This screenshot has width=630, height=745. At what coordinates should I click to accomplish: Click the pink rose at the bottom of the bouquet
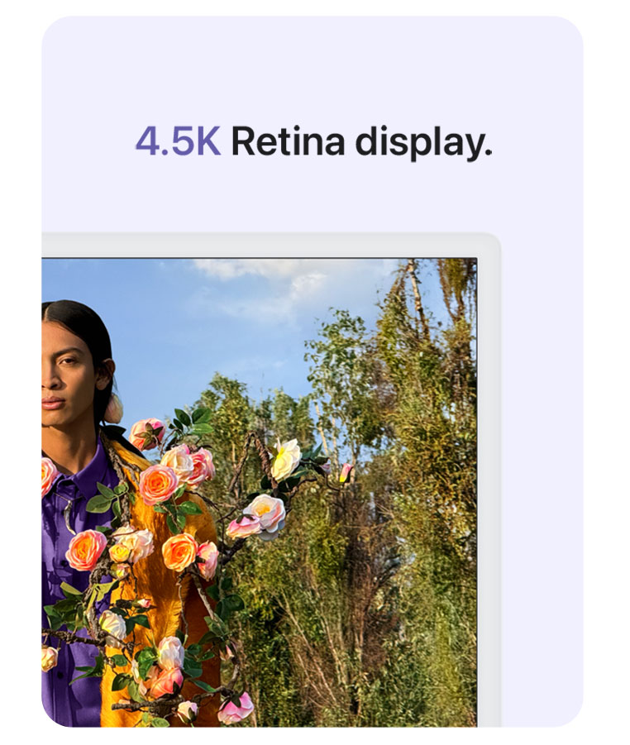coord(236,708)
